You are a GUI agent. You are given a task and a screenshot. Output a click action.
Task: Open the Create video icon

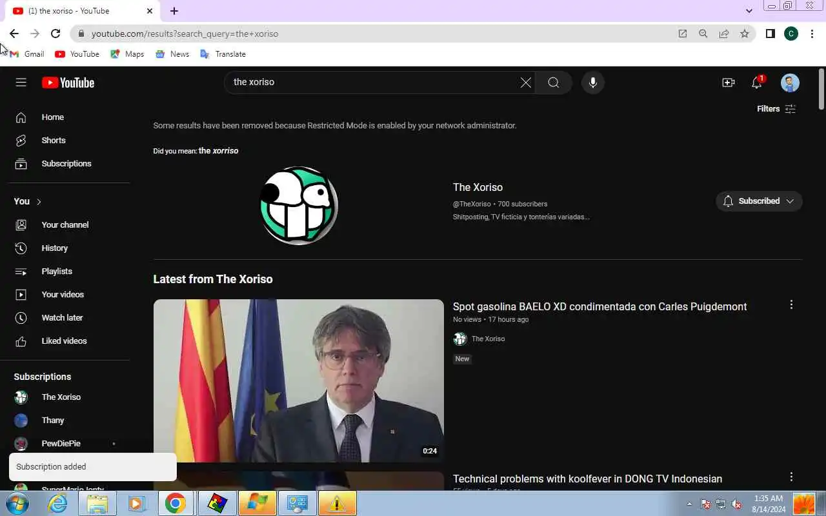(x=729, y=83)
